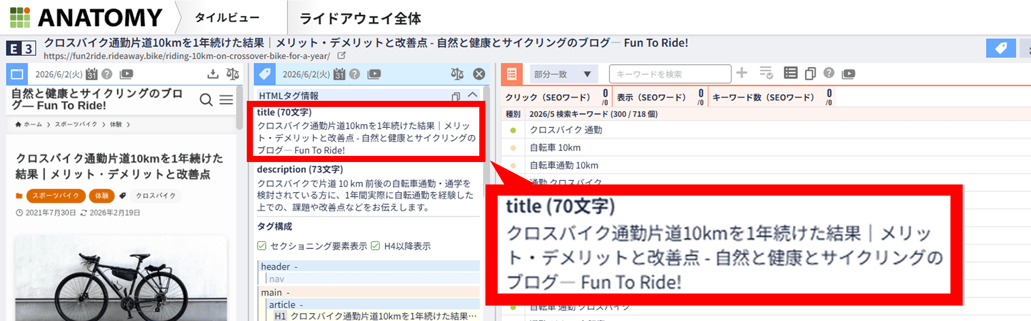Click the list check filter icon

point(766,73)
